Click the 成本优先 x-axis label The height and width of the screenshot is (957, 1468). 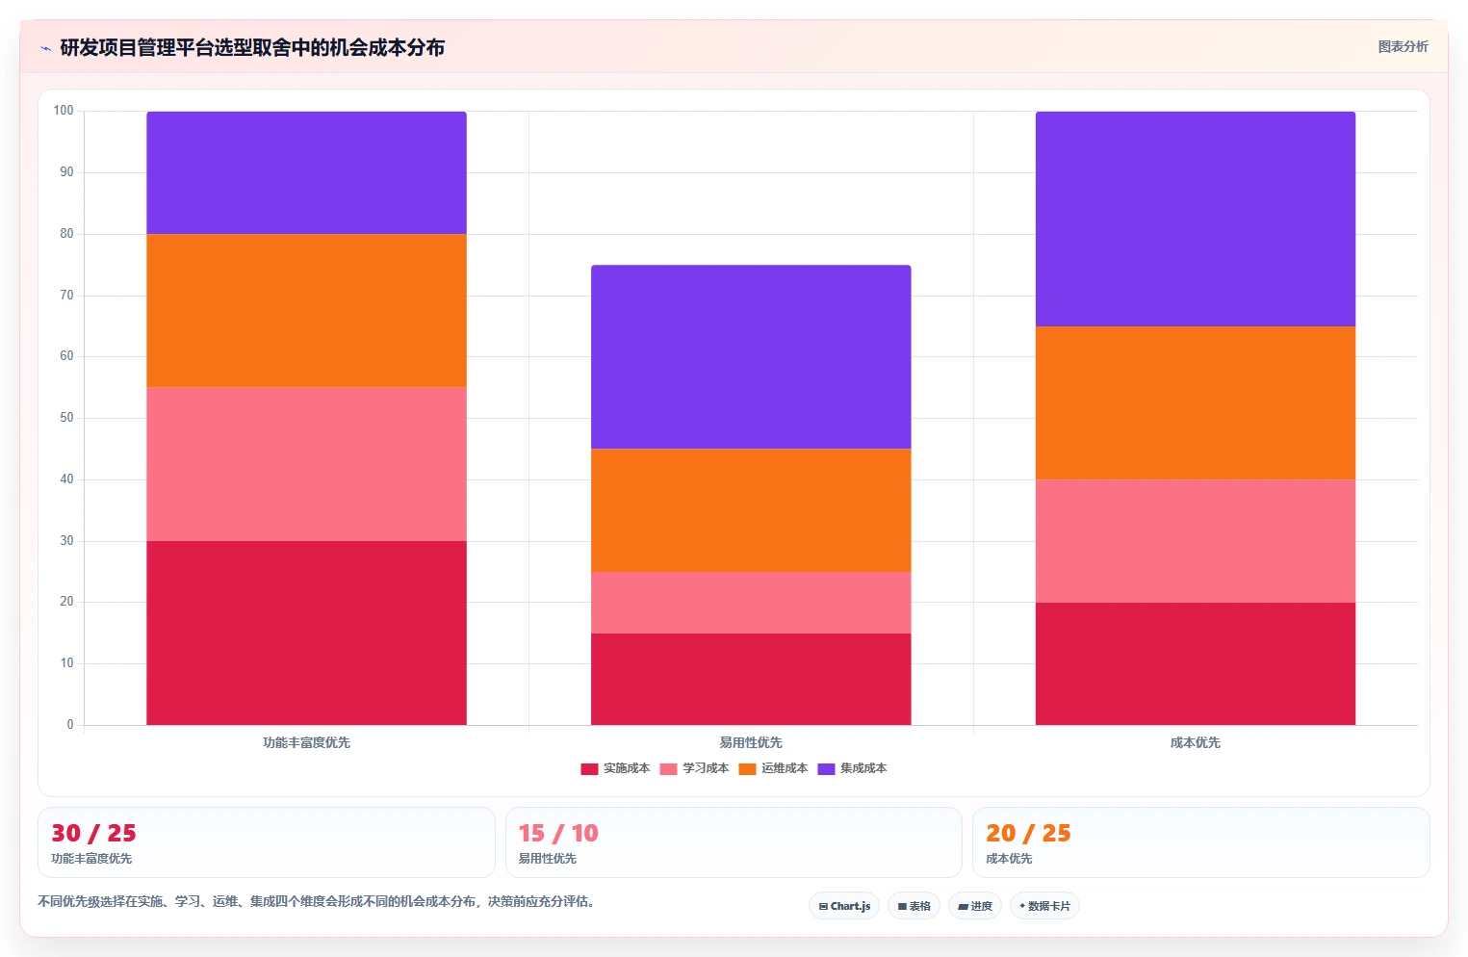pyautogui.click(x=1196, y=742)
